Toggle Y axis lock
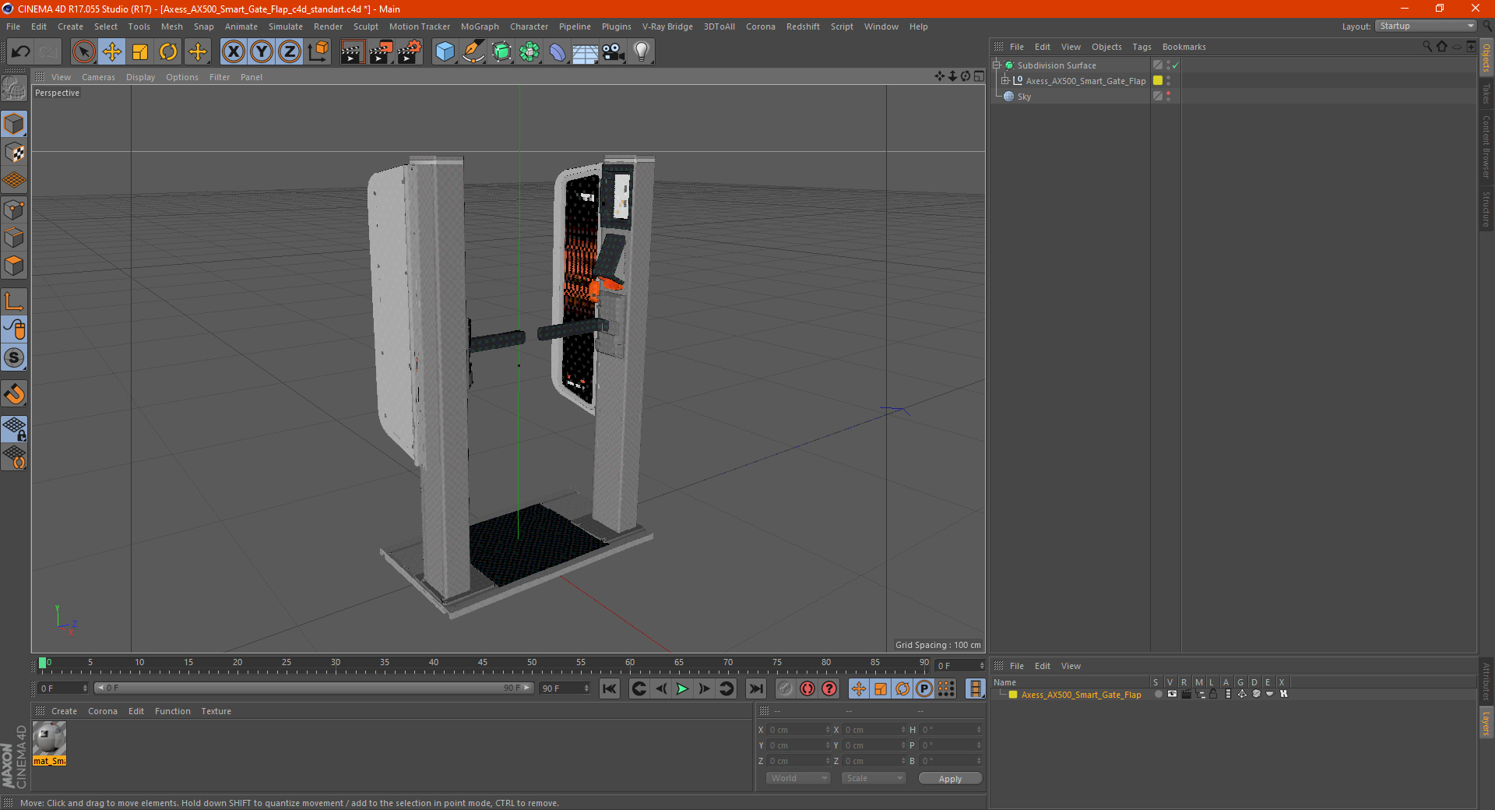The width and height of the screenshot is (1495, 810). pos(262,52)
